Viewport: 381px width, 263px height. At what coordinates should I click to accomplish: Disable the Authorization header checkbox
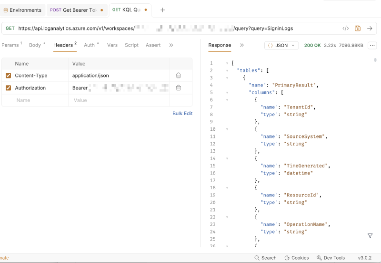point(8,88)
